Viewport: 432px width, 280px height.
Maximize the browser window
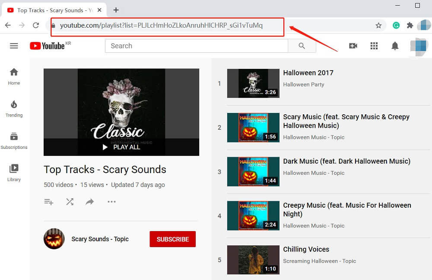tap(417, 5)
